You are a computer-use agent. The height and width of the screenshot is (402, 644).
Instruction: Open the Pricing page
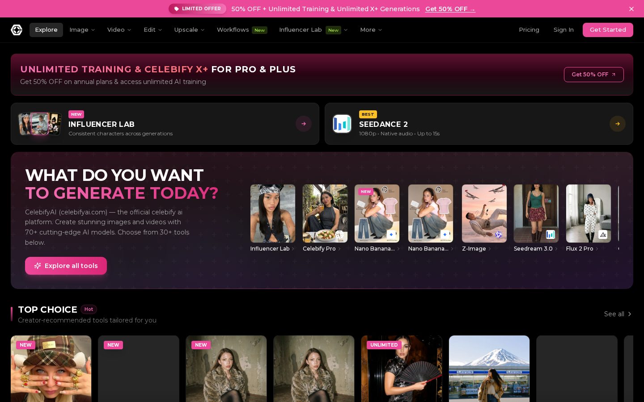pos(529,30)
